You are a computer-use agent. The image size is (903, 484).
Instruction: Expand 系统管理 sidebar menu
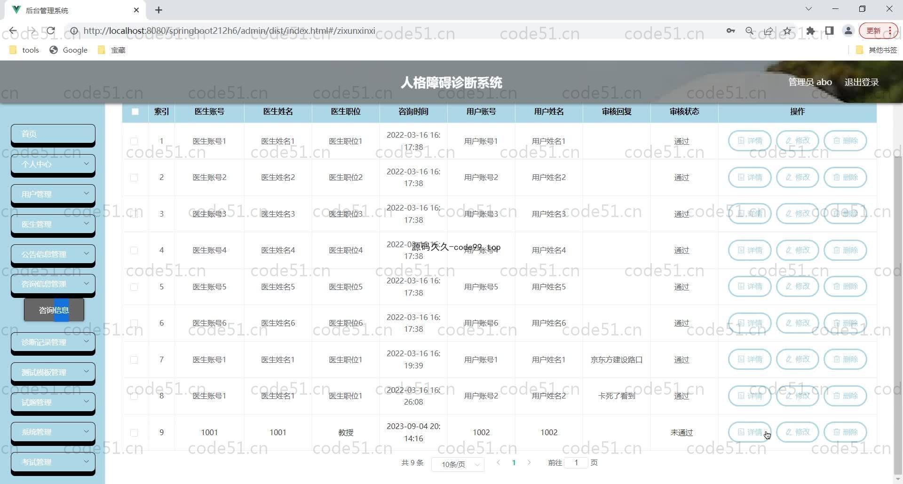click(x=53, y=432)
